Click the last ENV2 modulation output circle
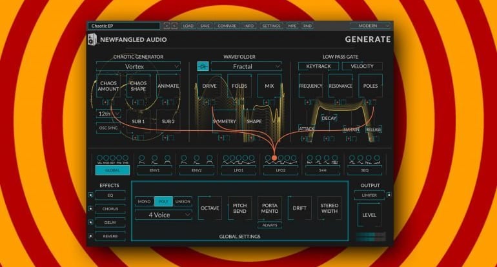Screen dimensions: 497x267 click(x=210, y=158)
